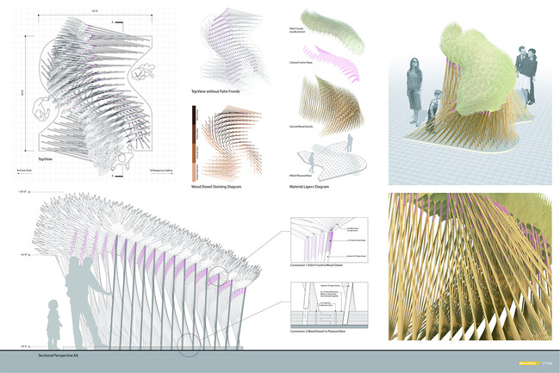Image resolution: width=560 pixels, height=373 pixels.
Task: Click the 'Sectional Perspective AA' caption
Action: tap(59, 356)
